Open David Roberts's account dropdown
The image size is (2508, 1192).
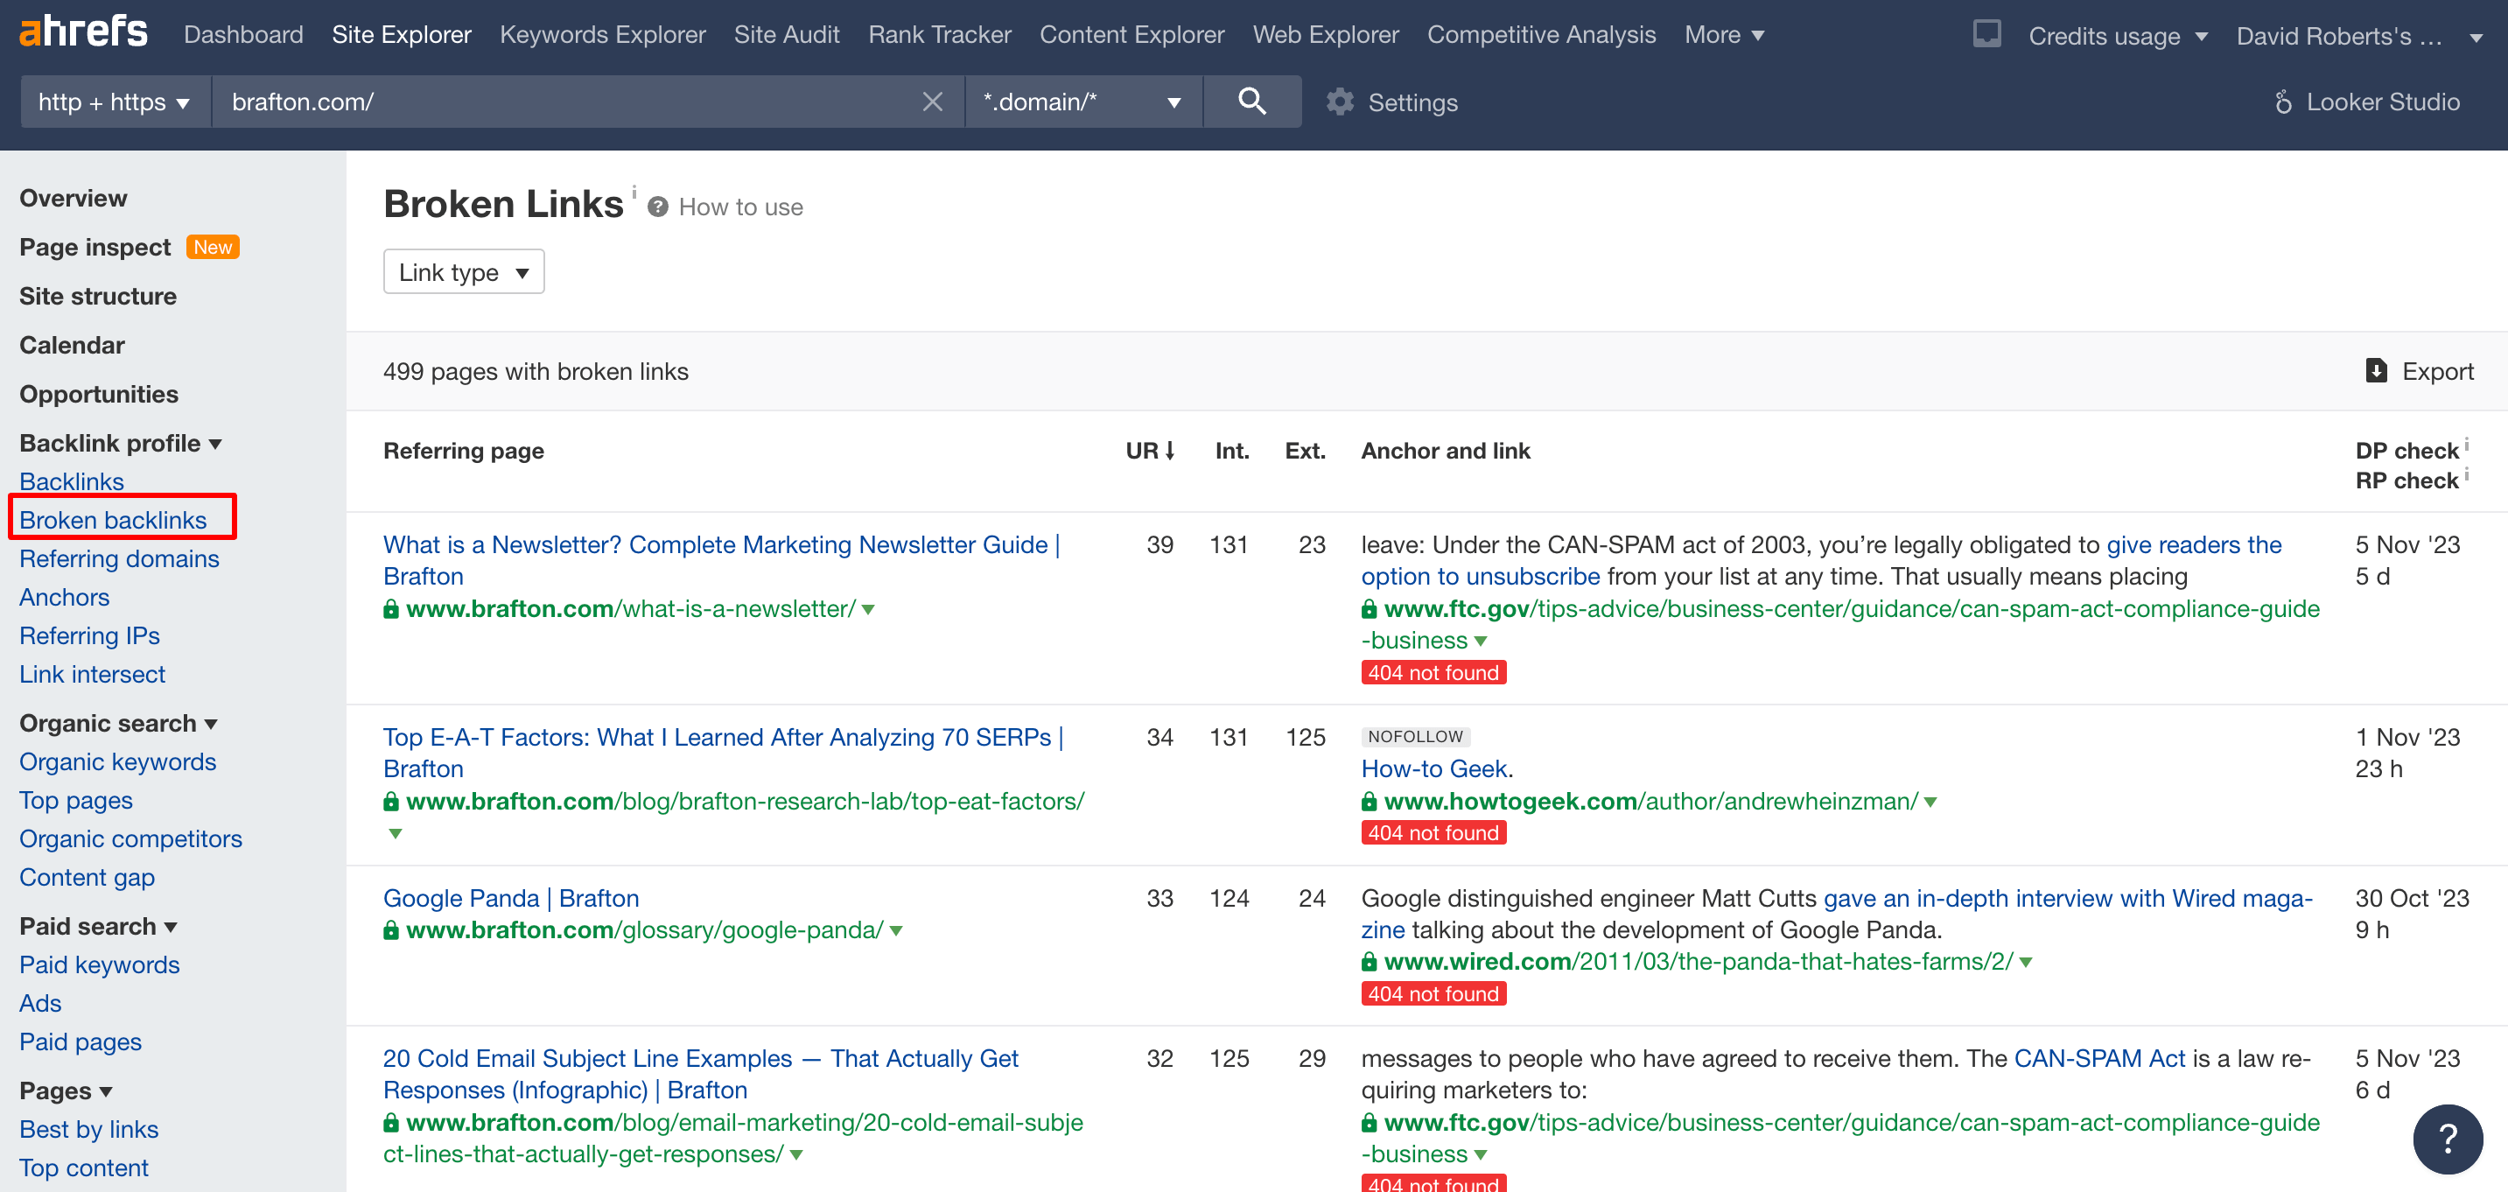coord(2359,36)
